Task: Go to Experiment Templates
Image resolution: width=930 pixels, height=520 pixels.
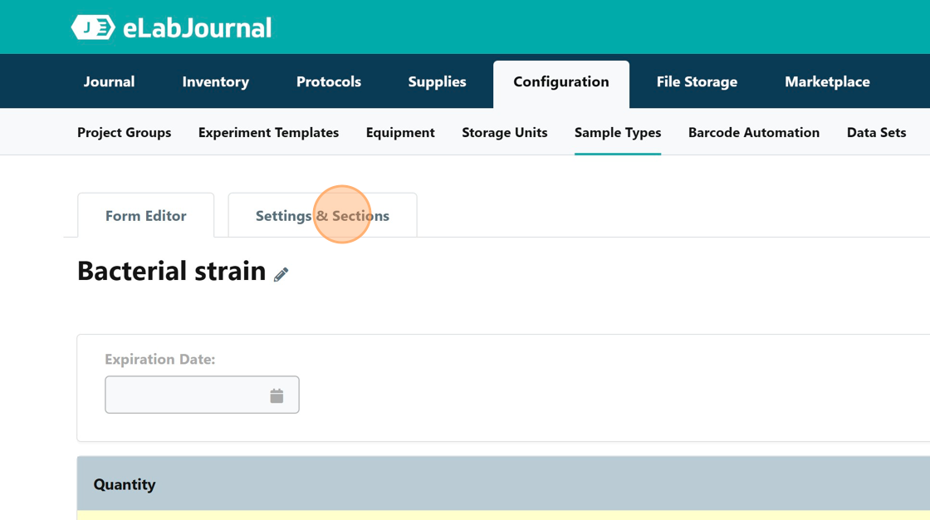Action: point(269,132)
